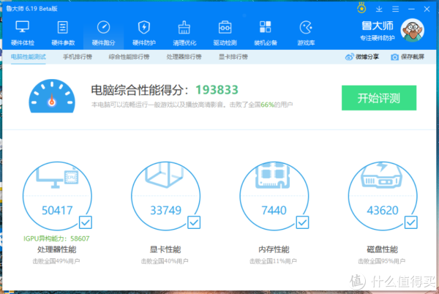Click 微博分享 share link
Image resolution: width=439 pixels, height=294 pixels.
[367, 57]
